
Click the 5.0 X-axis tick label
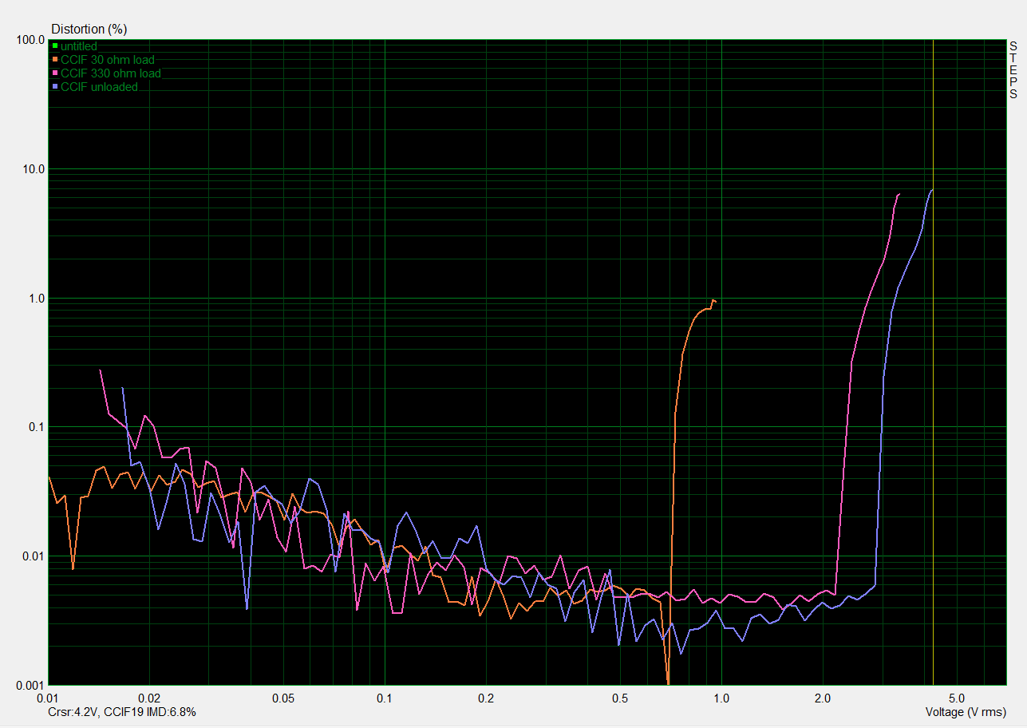point(956,697)
